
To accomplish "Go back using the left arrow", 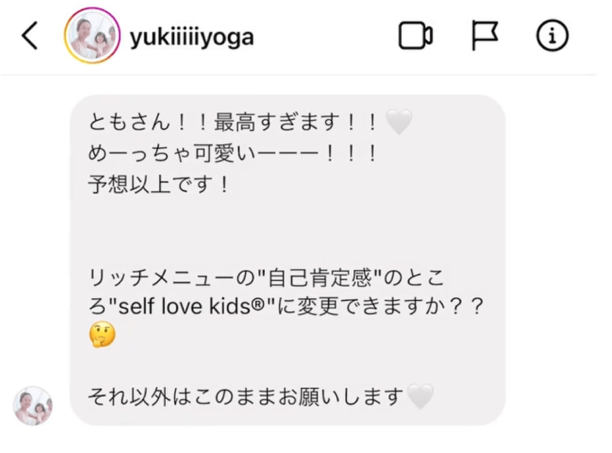I will [30, 35].
